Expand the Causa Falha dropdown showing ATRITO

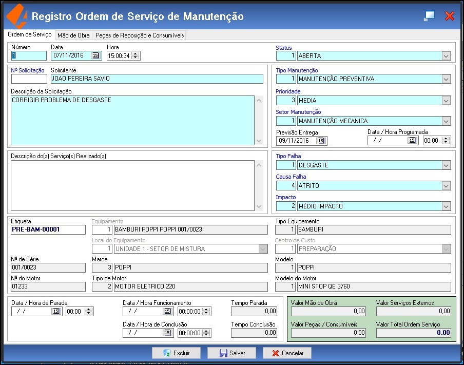[446, 186]
